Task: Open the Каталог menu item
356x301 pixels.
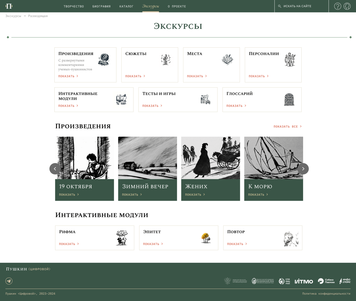Action: (126, 6)
